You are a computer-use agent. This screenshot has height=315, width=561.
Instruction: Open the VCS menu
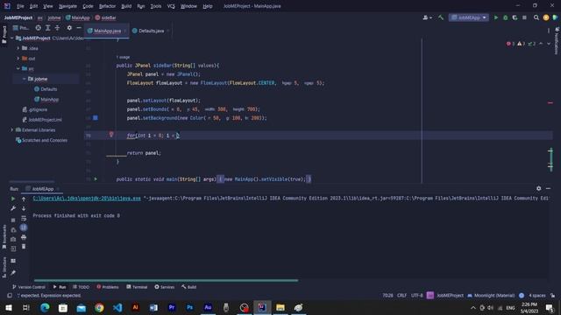point(171,6)
